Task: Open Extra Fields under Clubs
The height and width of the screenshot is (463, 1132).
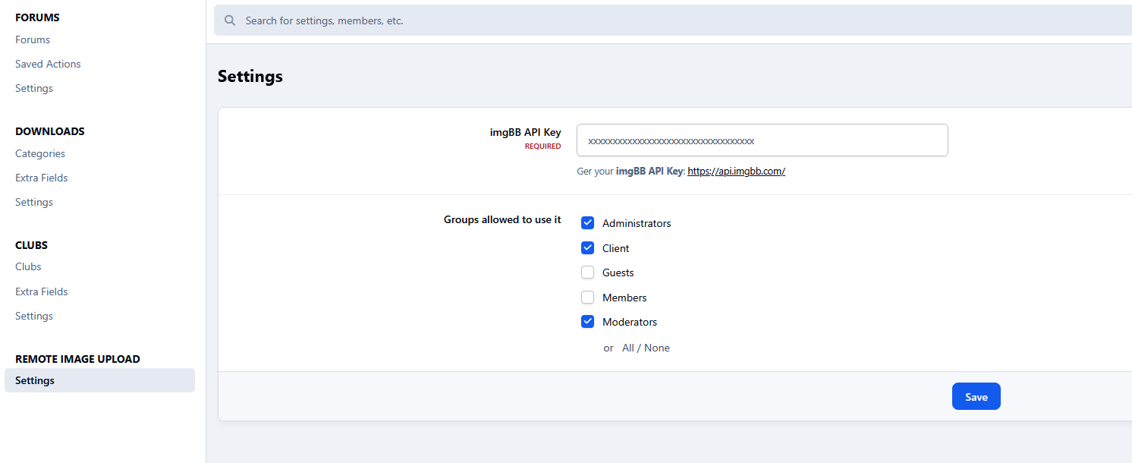Action: tap(42, 291)
